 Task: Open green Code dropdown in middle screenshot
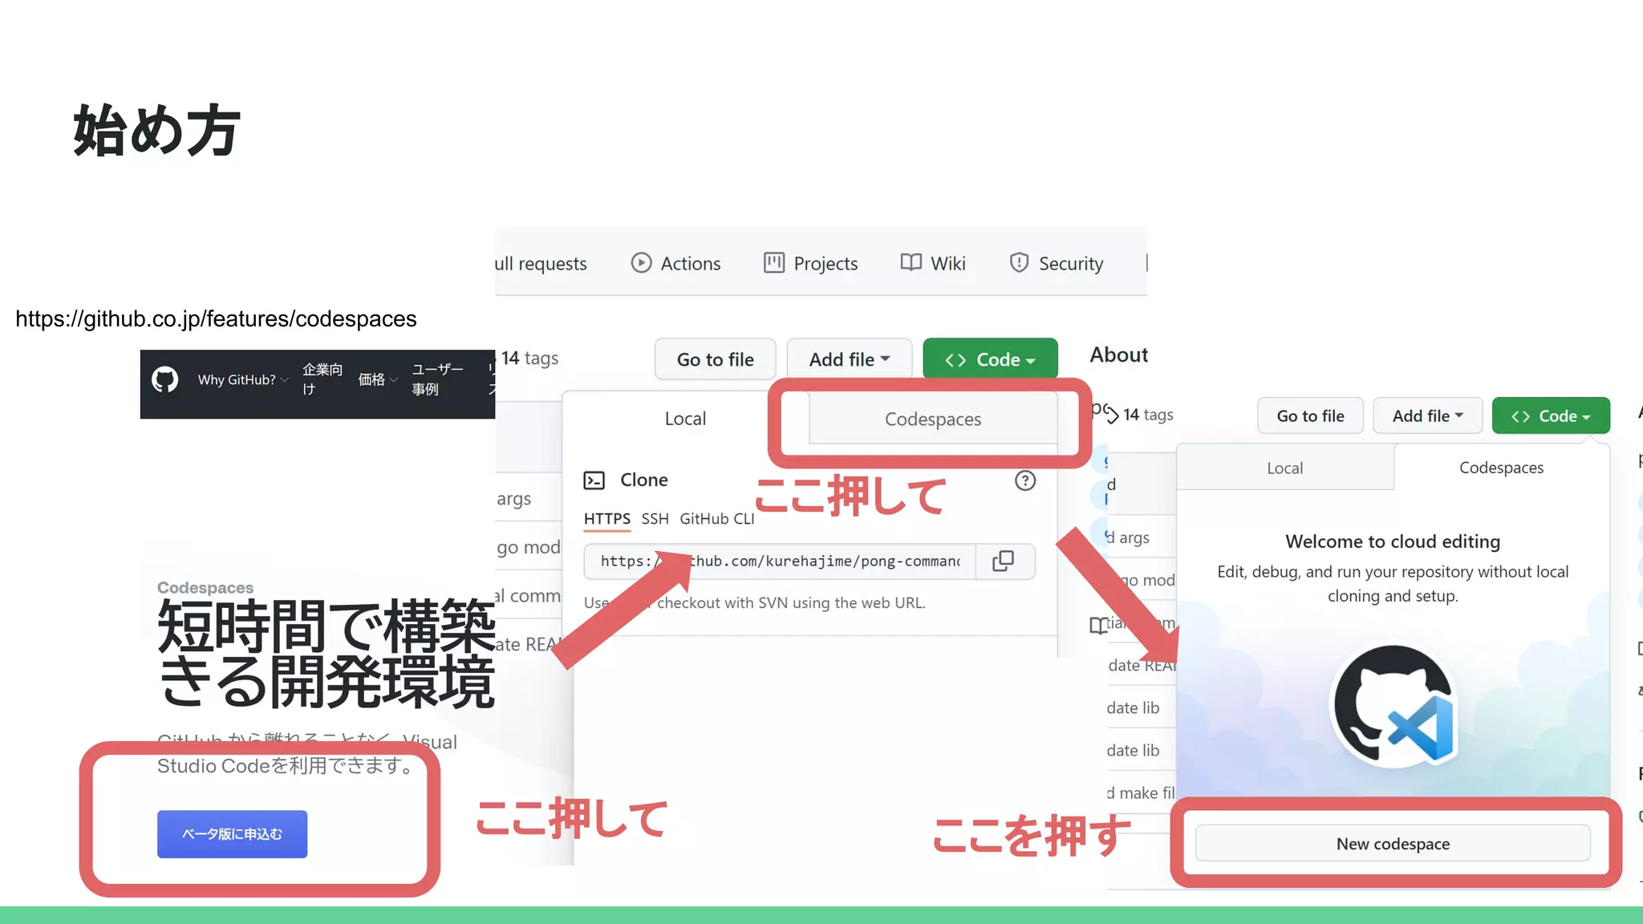(x=990, y=359)
